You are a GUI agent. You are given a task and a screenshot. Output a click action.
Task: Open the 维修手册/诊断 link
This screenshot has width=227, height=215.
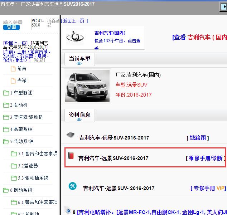206,158
